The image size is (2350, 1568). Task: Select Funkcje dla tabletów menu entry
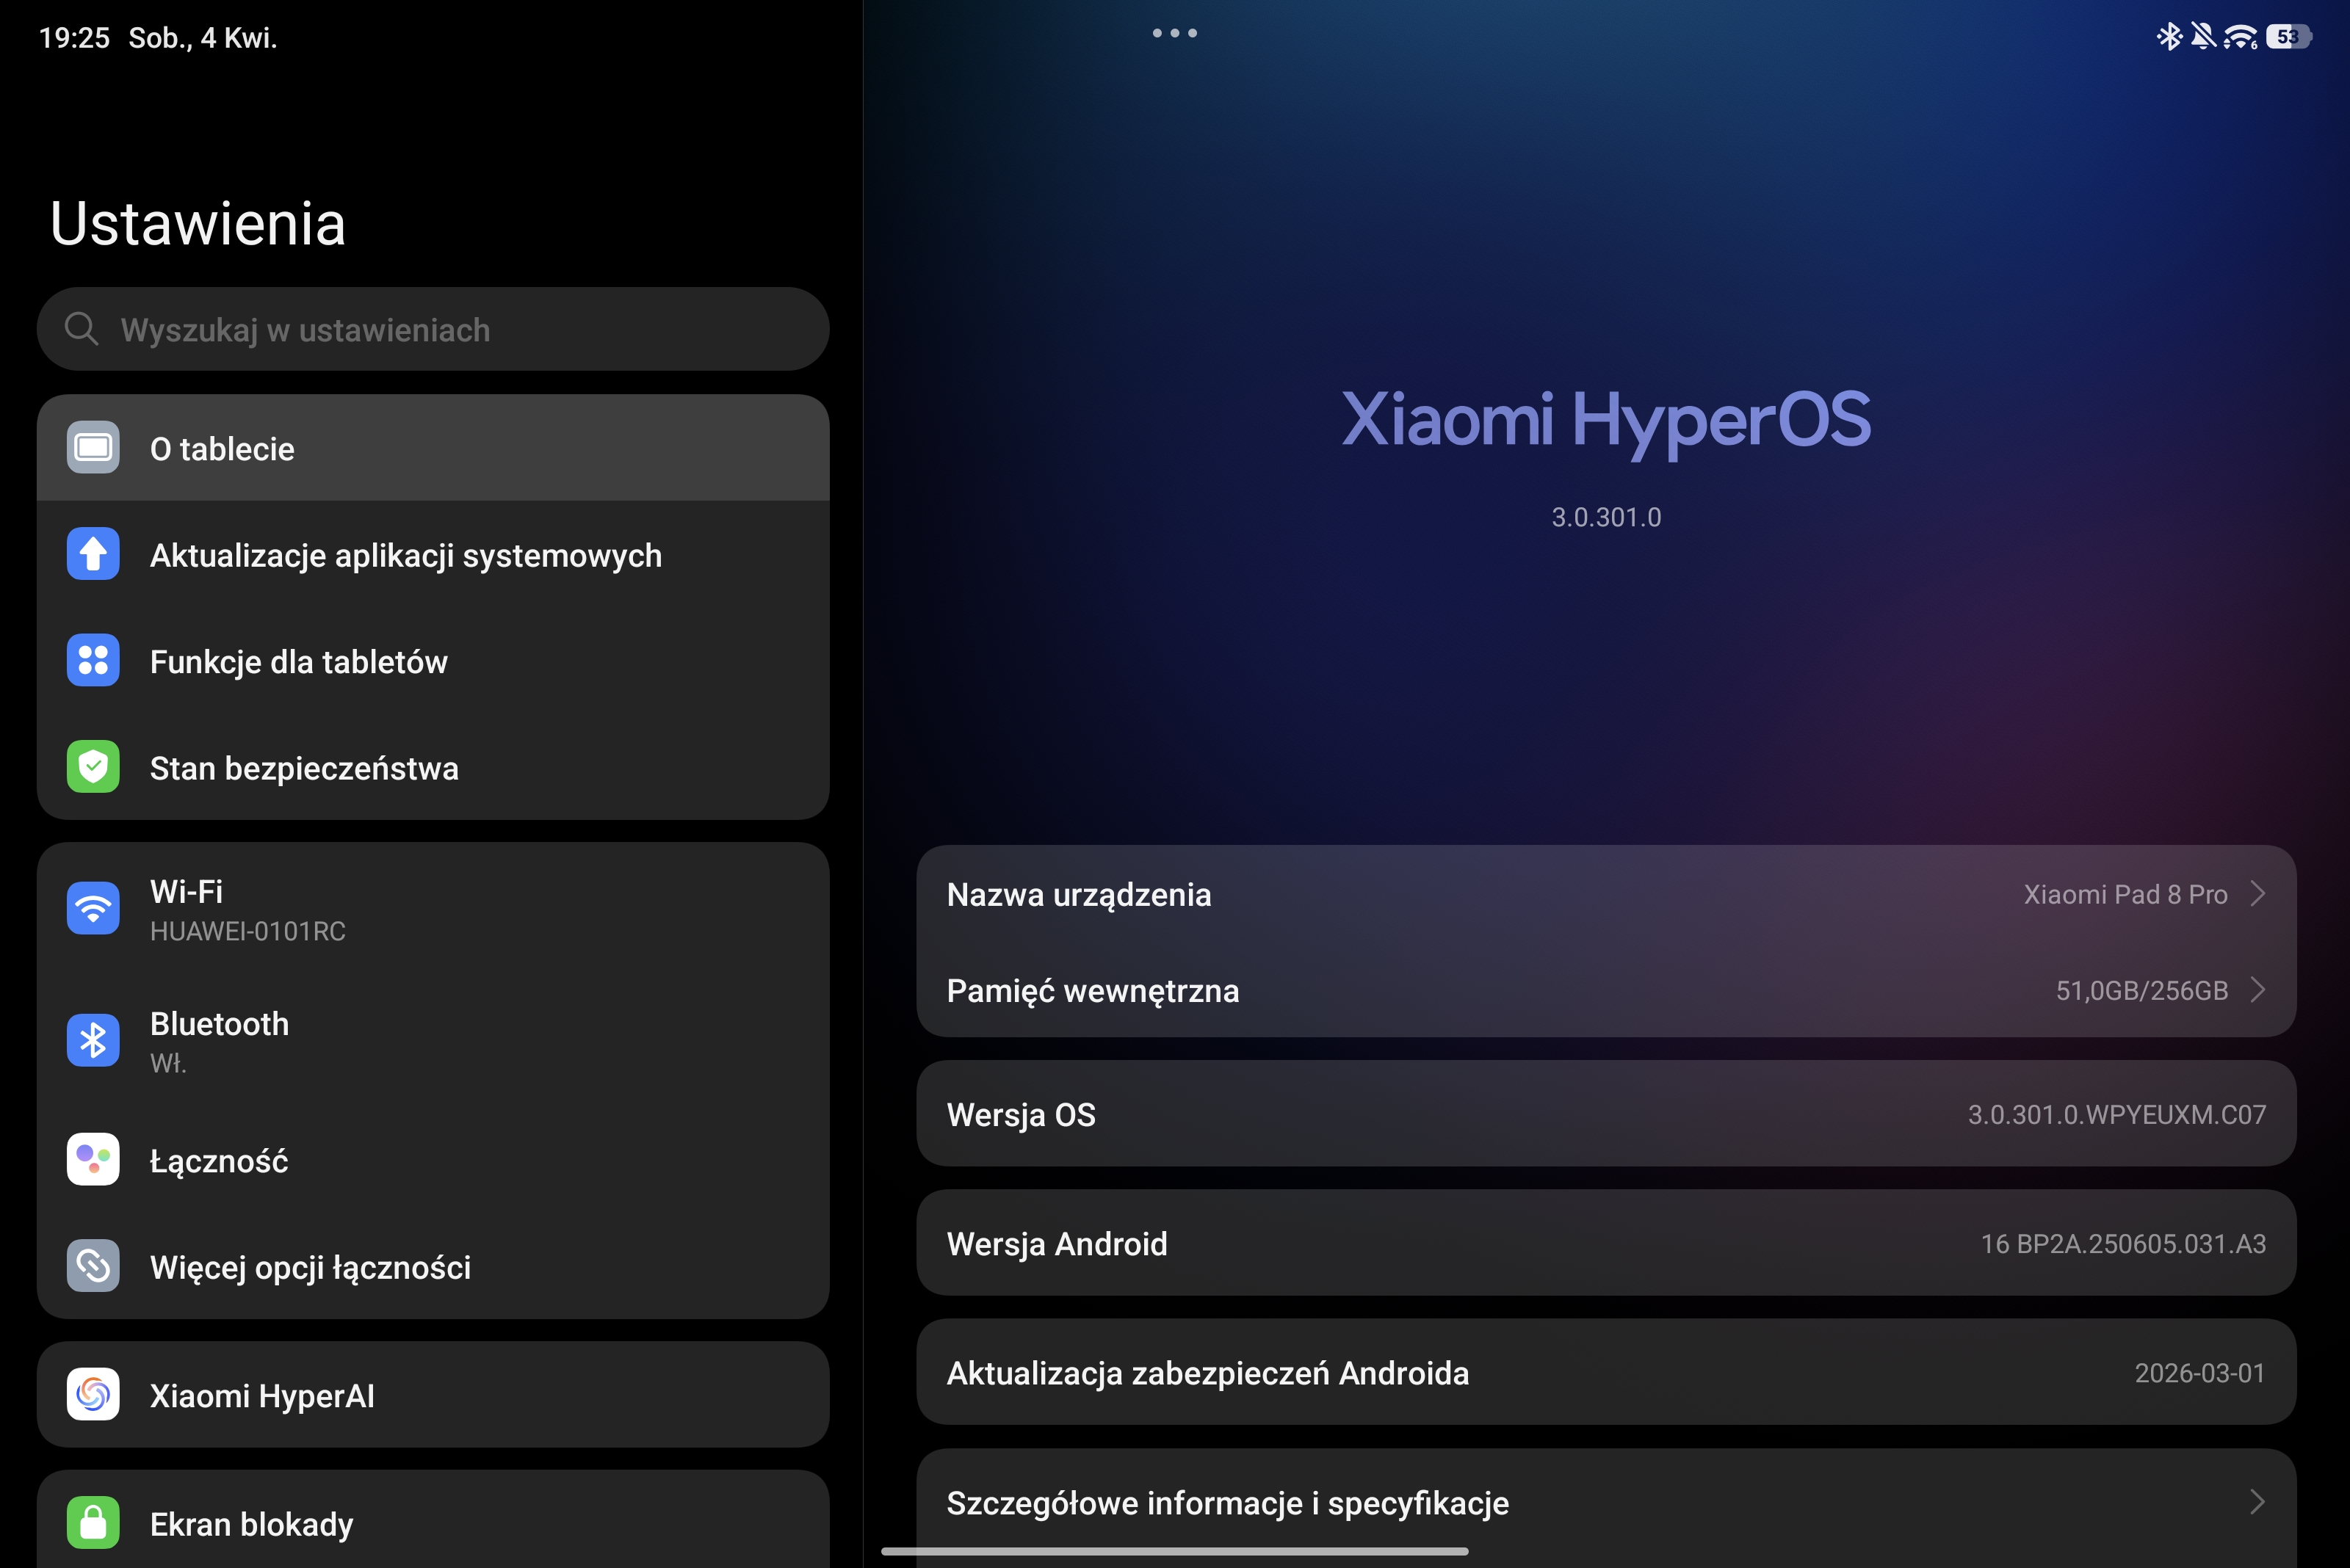298,662
